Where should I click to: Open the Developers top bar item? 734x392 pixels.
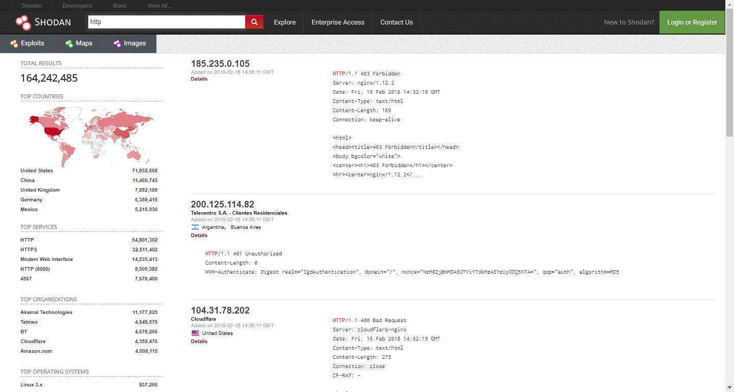[77, 6]
